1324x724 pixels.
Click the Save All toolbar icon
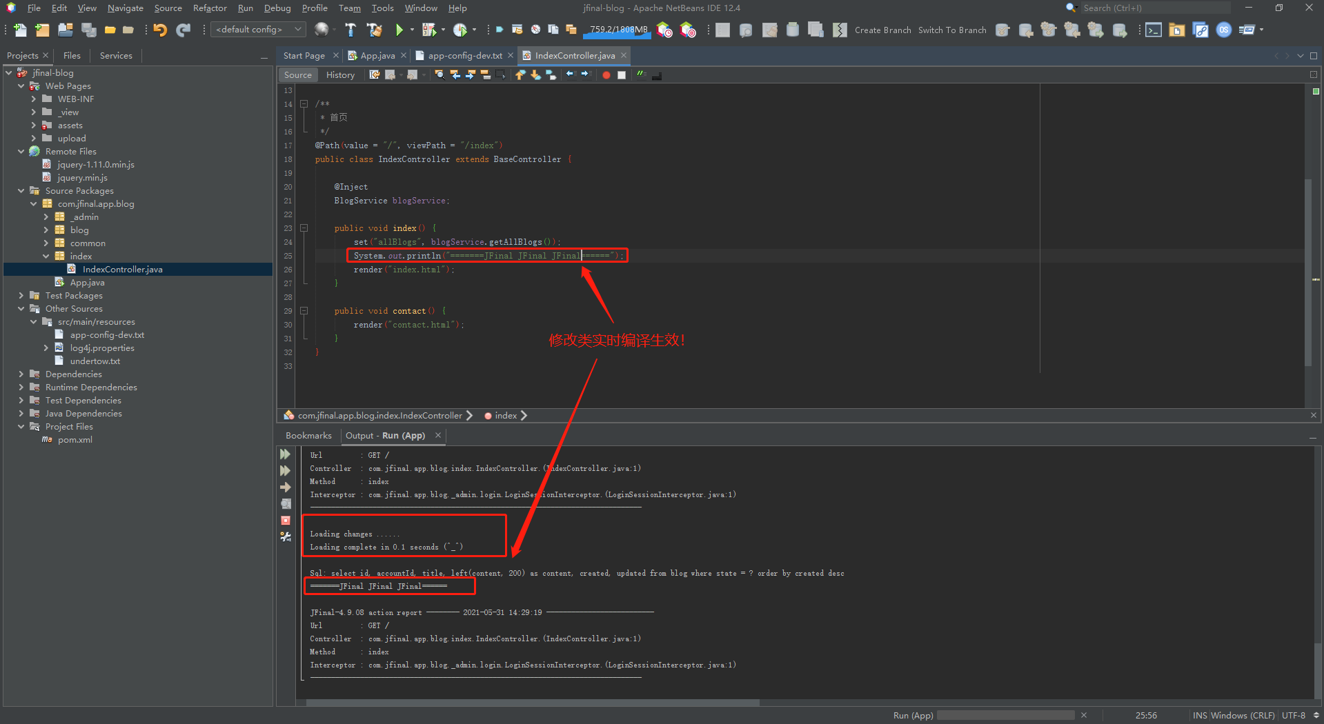pos(88,30)
